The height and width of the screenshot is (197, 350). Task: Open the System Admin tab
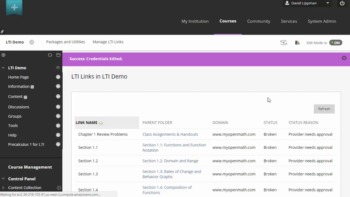(x=322, y=21)
